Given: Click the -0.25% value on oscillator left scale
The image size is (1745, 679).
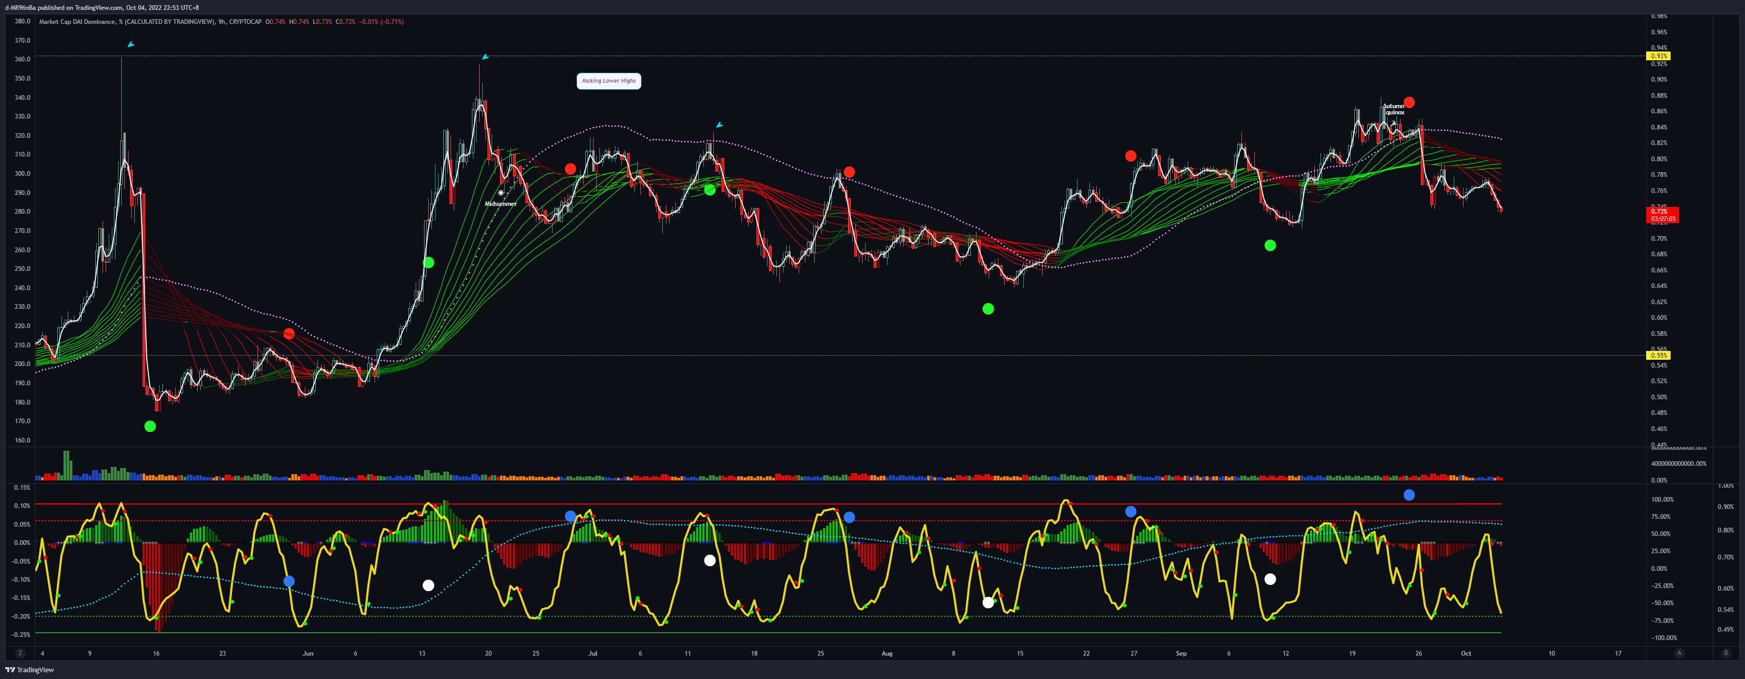Looking at the screenshot, I should pyautogui.click(x=20, y=635).
